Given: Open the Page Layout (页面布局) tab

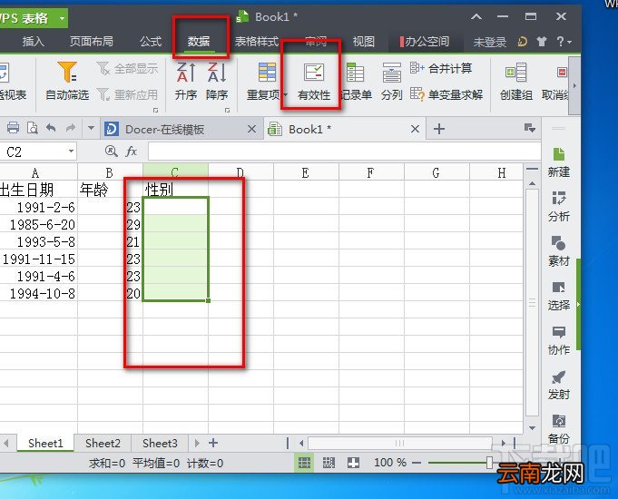Looking at the screenshot, I should point(91,42).
